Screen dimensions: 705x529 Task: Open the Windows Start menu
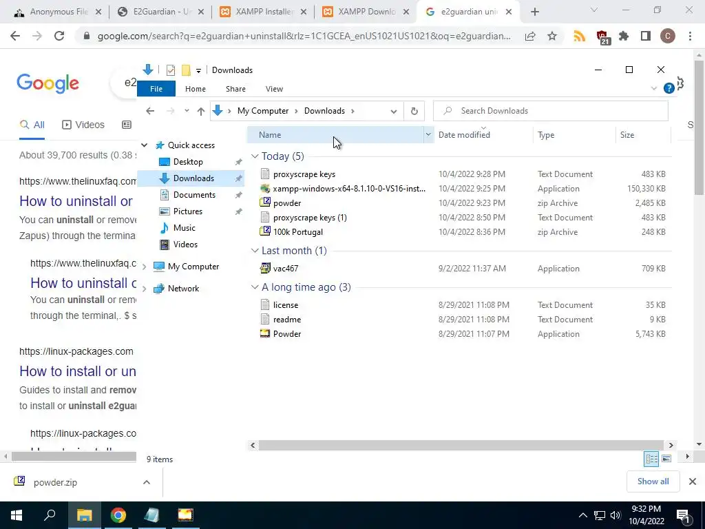pos(17,515)
